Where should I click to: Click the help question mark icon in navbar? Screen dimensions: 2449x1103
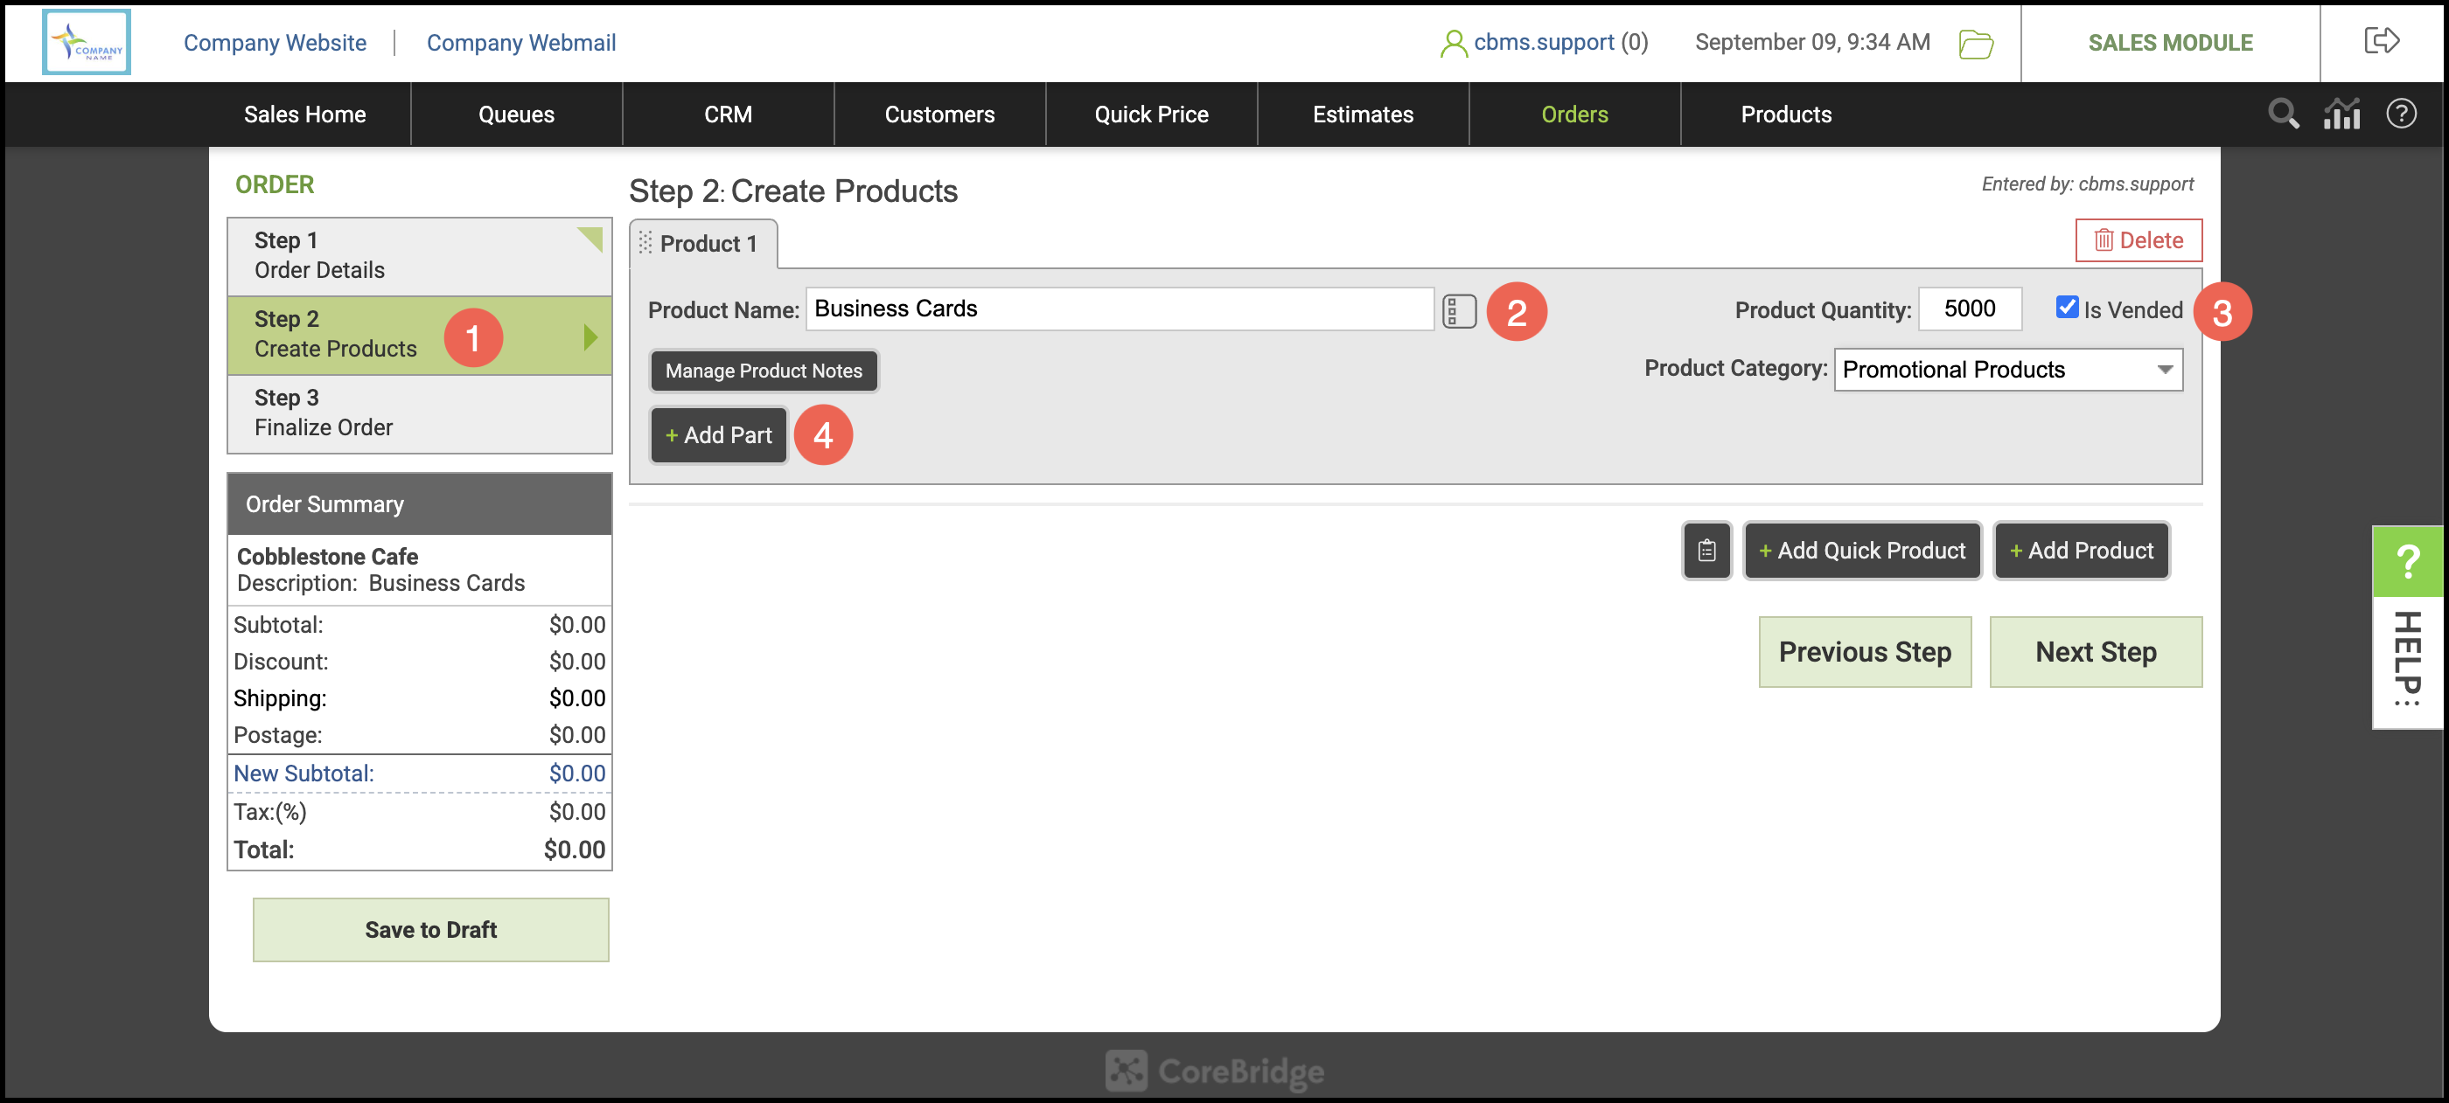(x=2401, y=114)
